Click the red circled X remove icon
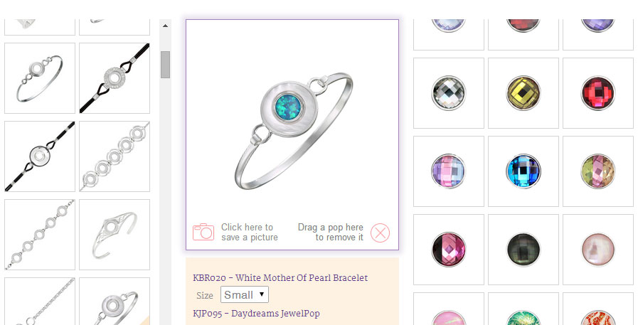Screen dimensions: 638x325 coord(380,233)
